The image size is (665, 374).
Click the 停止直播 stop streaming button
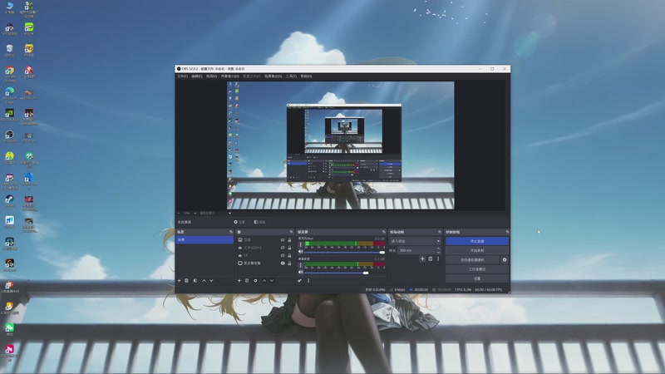pos(476,241)
